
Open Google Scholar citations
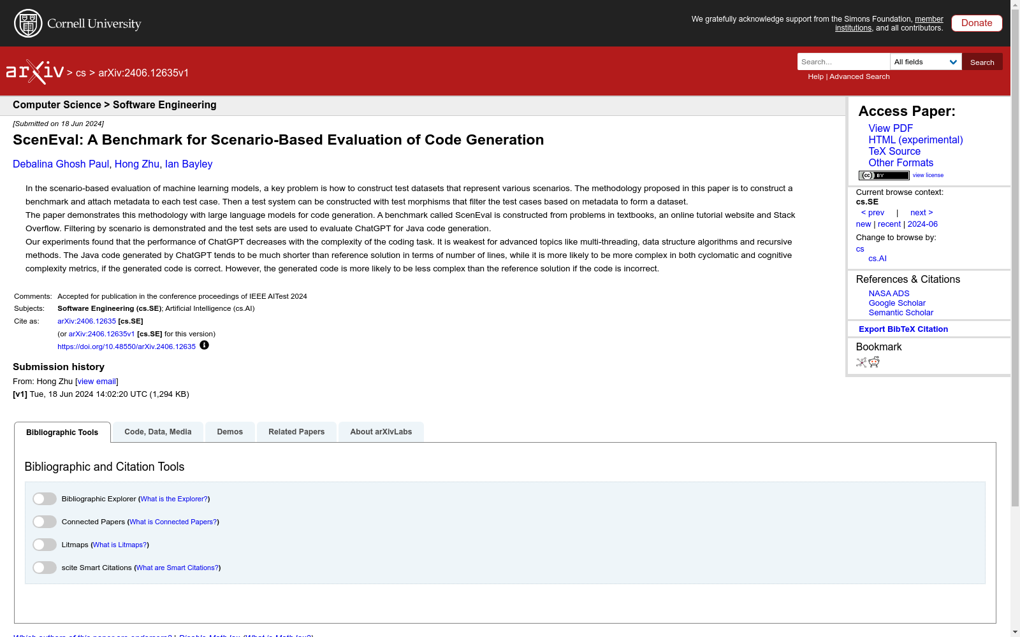tap(897, 303)
